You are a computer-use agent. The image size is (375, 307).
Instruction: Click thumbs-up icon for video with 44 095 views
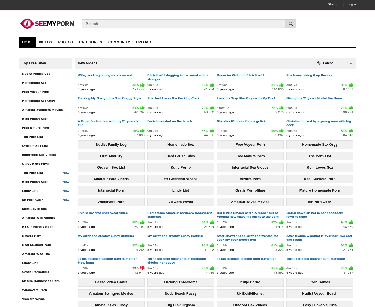[212, 131]
